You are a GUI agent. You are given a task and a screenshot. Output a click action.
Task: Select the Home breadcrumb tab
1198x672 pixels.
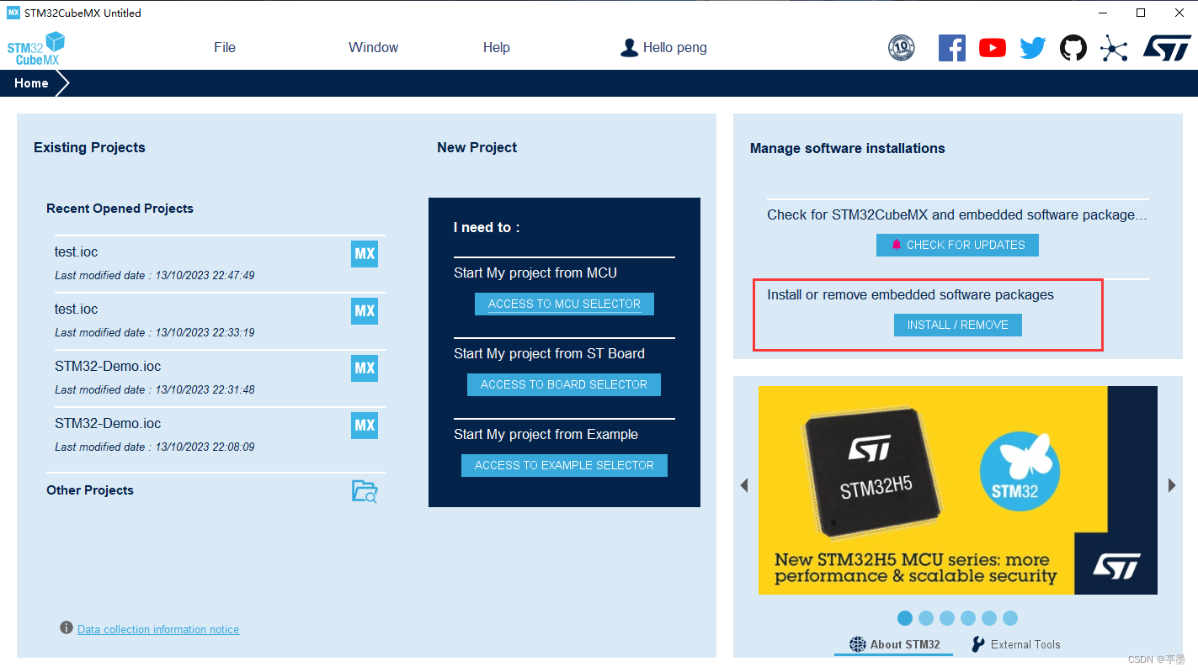click(x=31, y=83)
